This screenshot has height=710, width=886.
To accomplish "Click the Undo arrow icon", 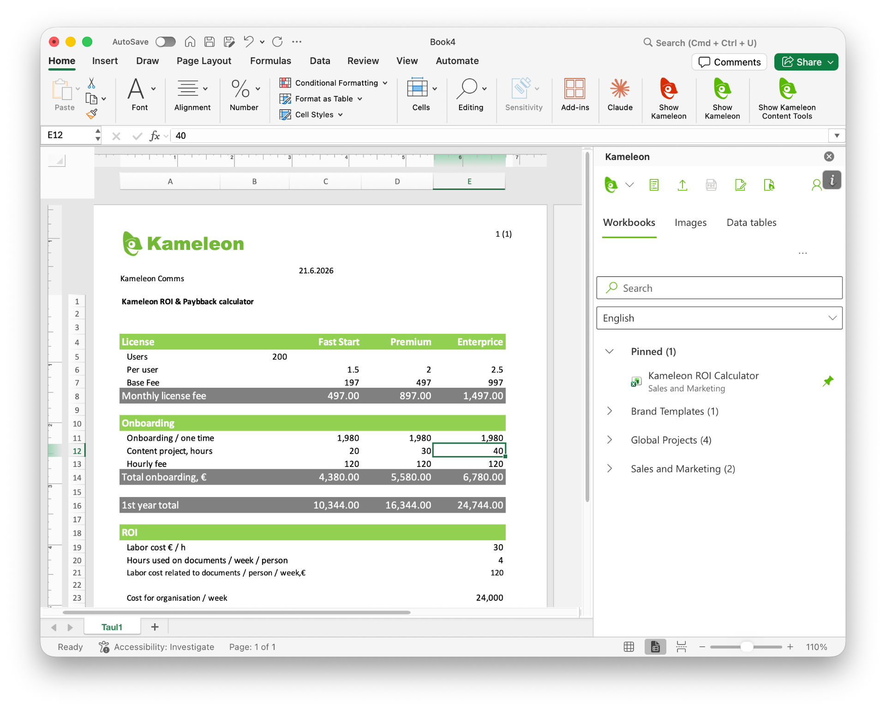I will (248, 42).
